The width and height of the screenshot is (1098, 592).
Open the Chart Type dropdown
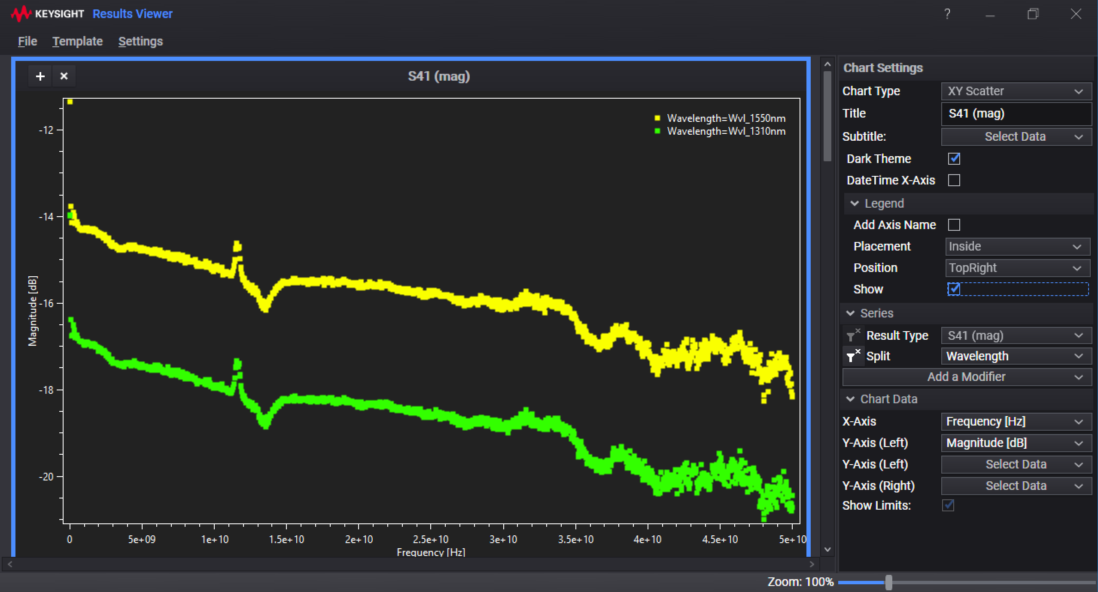[1016, 91]
